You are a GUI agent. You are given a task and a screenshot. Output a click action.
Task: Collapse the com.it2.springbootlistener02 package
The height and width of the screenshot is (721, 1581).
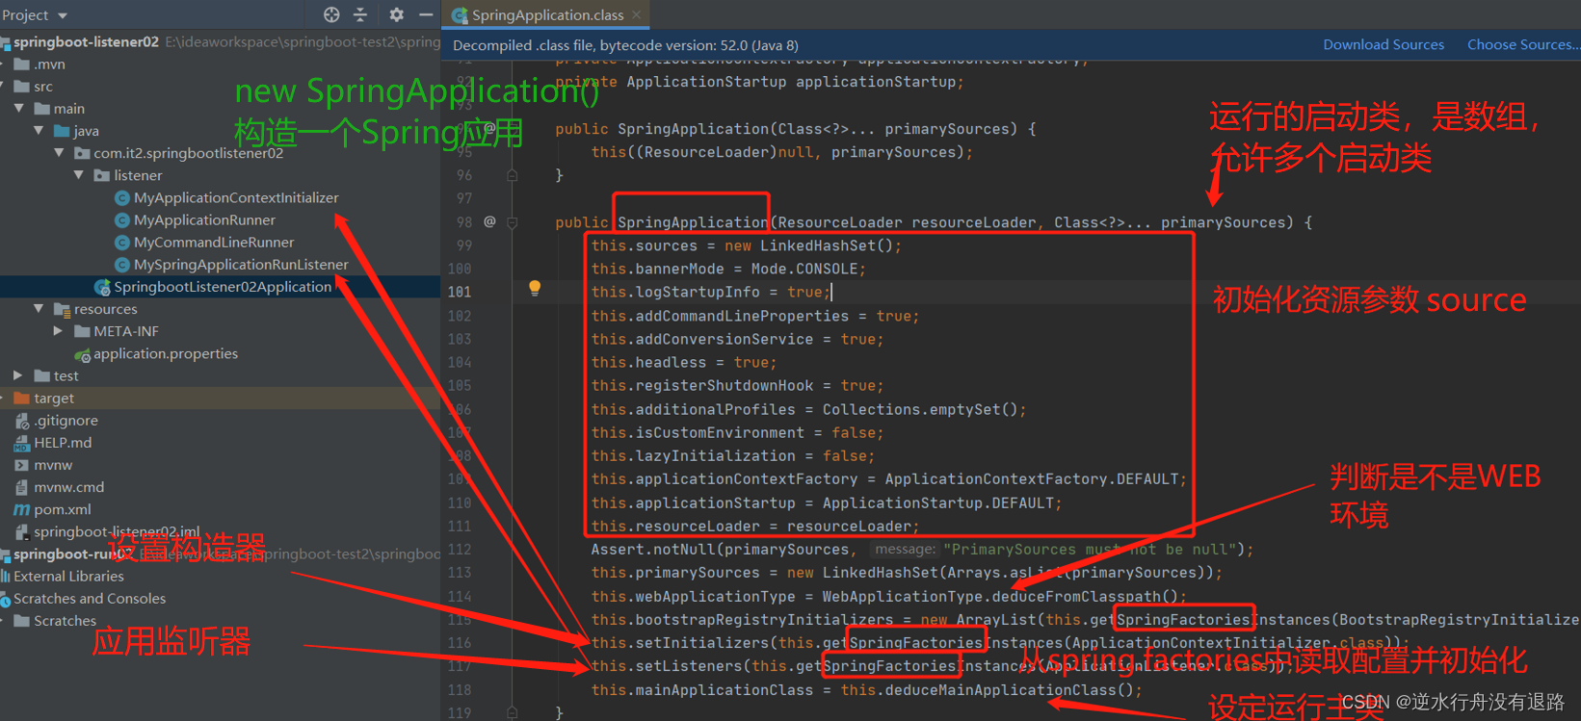59,153
